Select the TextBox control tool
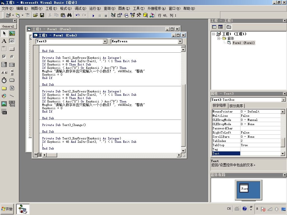 coord(12,41)
